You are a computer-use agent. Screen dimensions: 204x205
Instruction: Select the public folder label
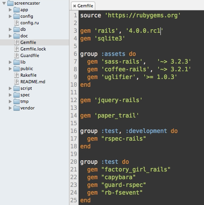point(27,69)
